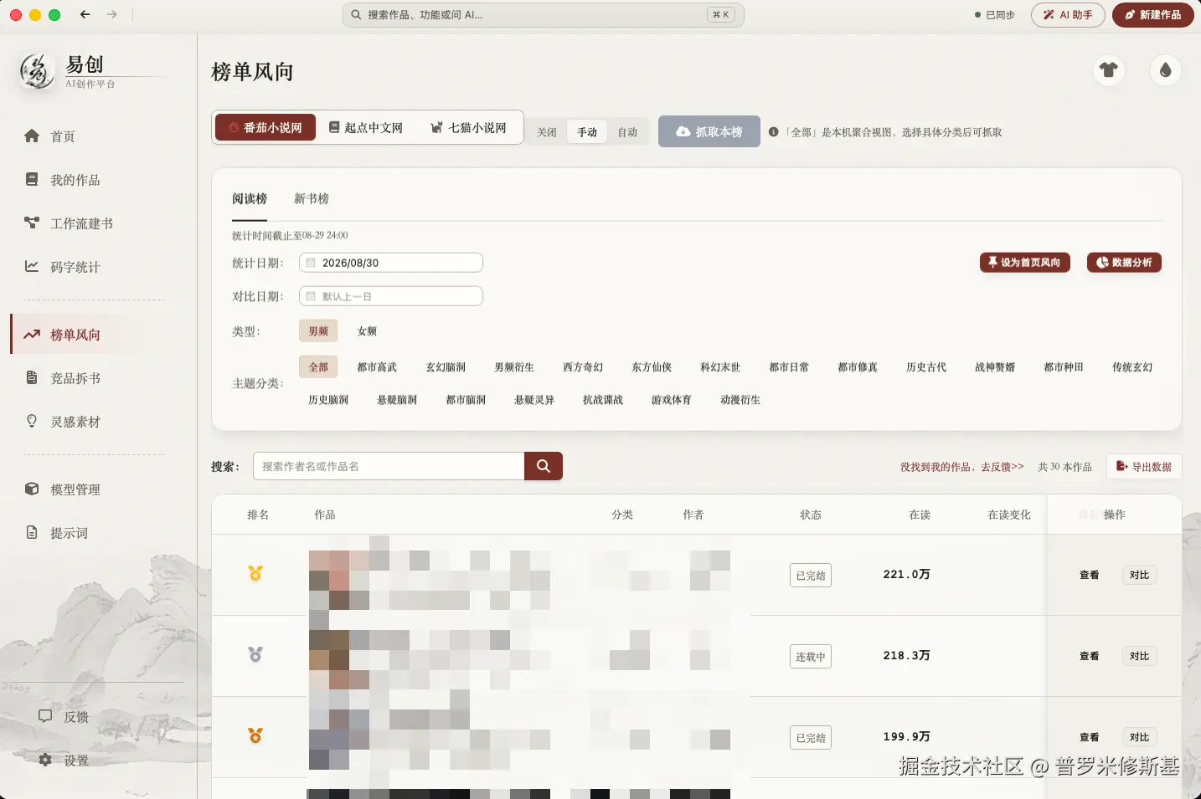Image resolution: width=1201 pixels, height=799 pixels.
Task: Click 查看 on the 218.3万 row
Action: click(x=1090, y=656)
